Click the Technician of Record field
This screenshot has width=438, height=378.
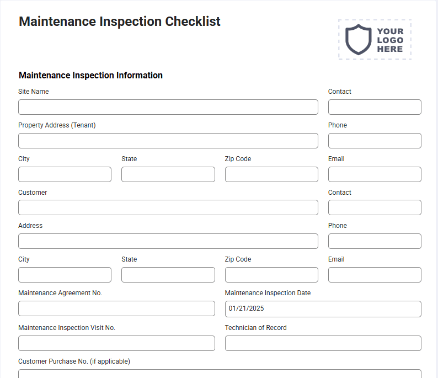click(323, 343)
